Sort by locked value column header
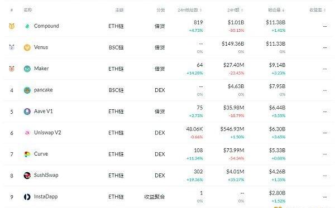335x208 pixels. tap(276, 10)
